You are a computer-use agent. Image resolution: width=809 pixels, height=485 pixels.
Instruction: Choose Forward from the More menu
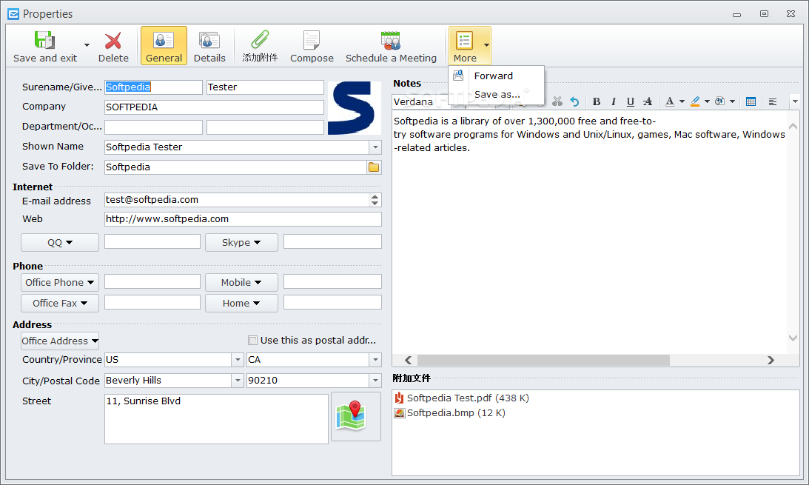click(x=493, y=76)
